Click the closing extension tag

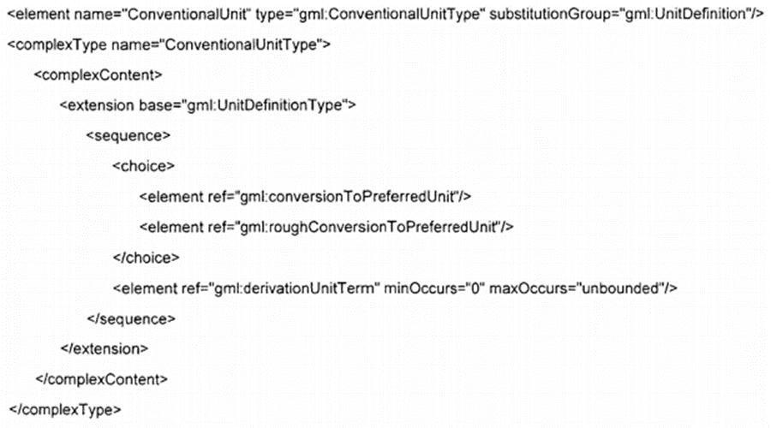pos(105,349)
